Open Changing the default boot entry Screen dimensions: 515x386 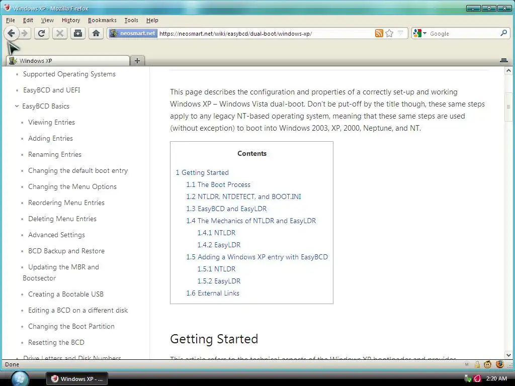tap(78, 171)
